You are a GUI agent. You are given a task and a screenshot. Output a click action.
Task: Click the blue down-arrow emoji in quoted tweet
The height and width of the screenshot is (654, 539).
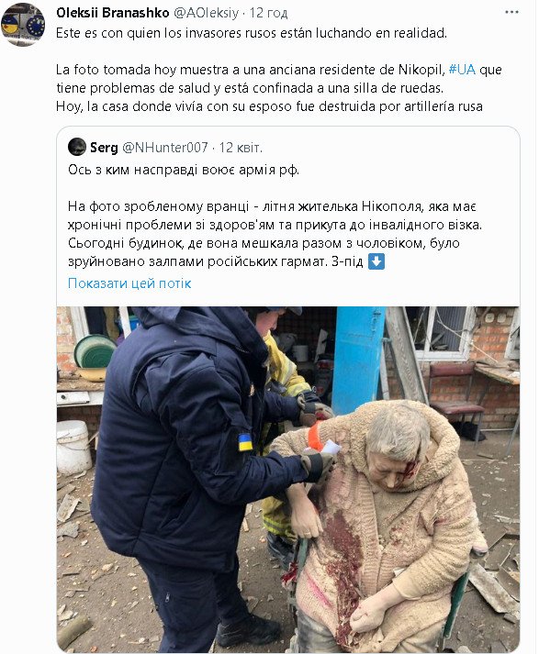[x=376, y=262]
